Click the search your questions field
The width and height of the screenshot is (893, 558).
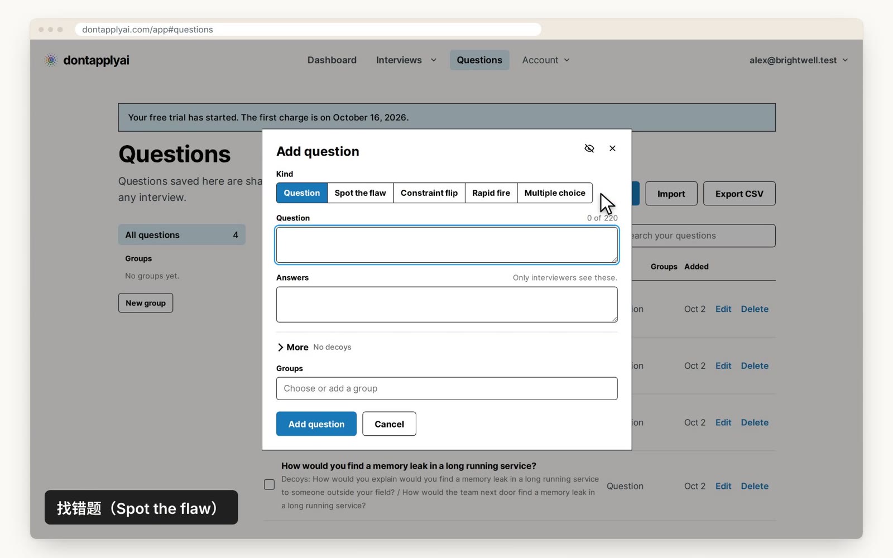pos(703,235)
